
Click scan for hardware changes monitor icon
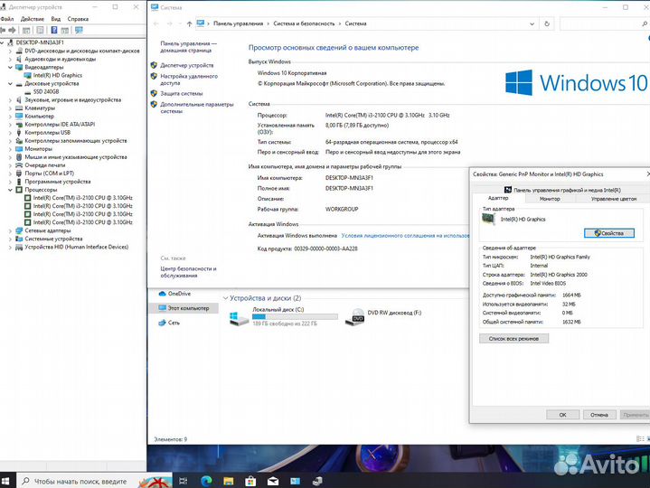pos(79,30)
